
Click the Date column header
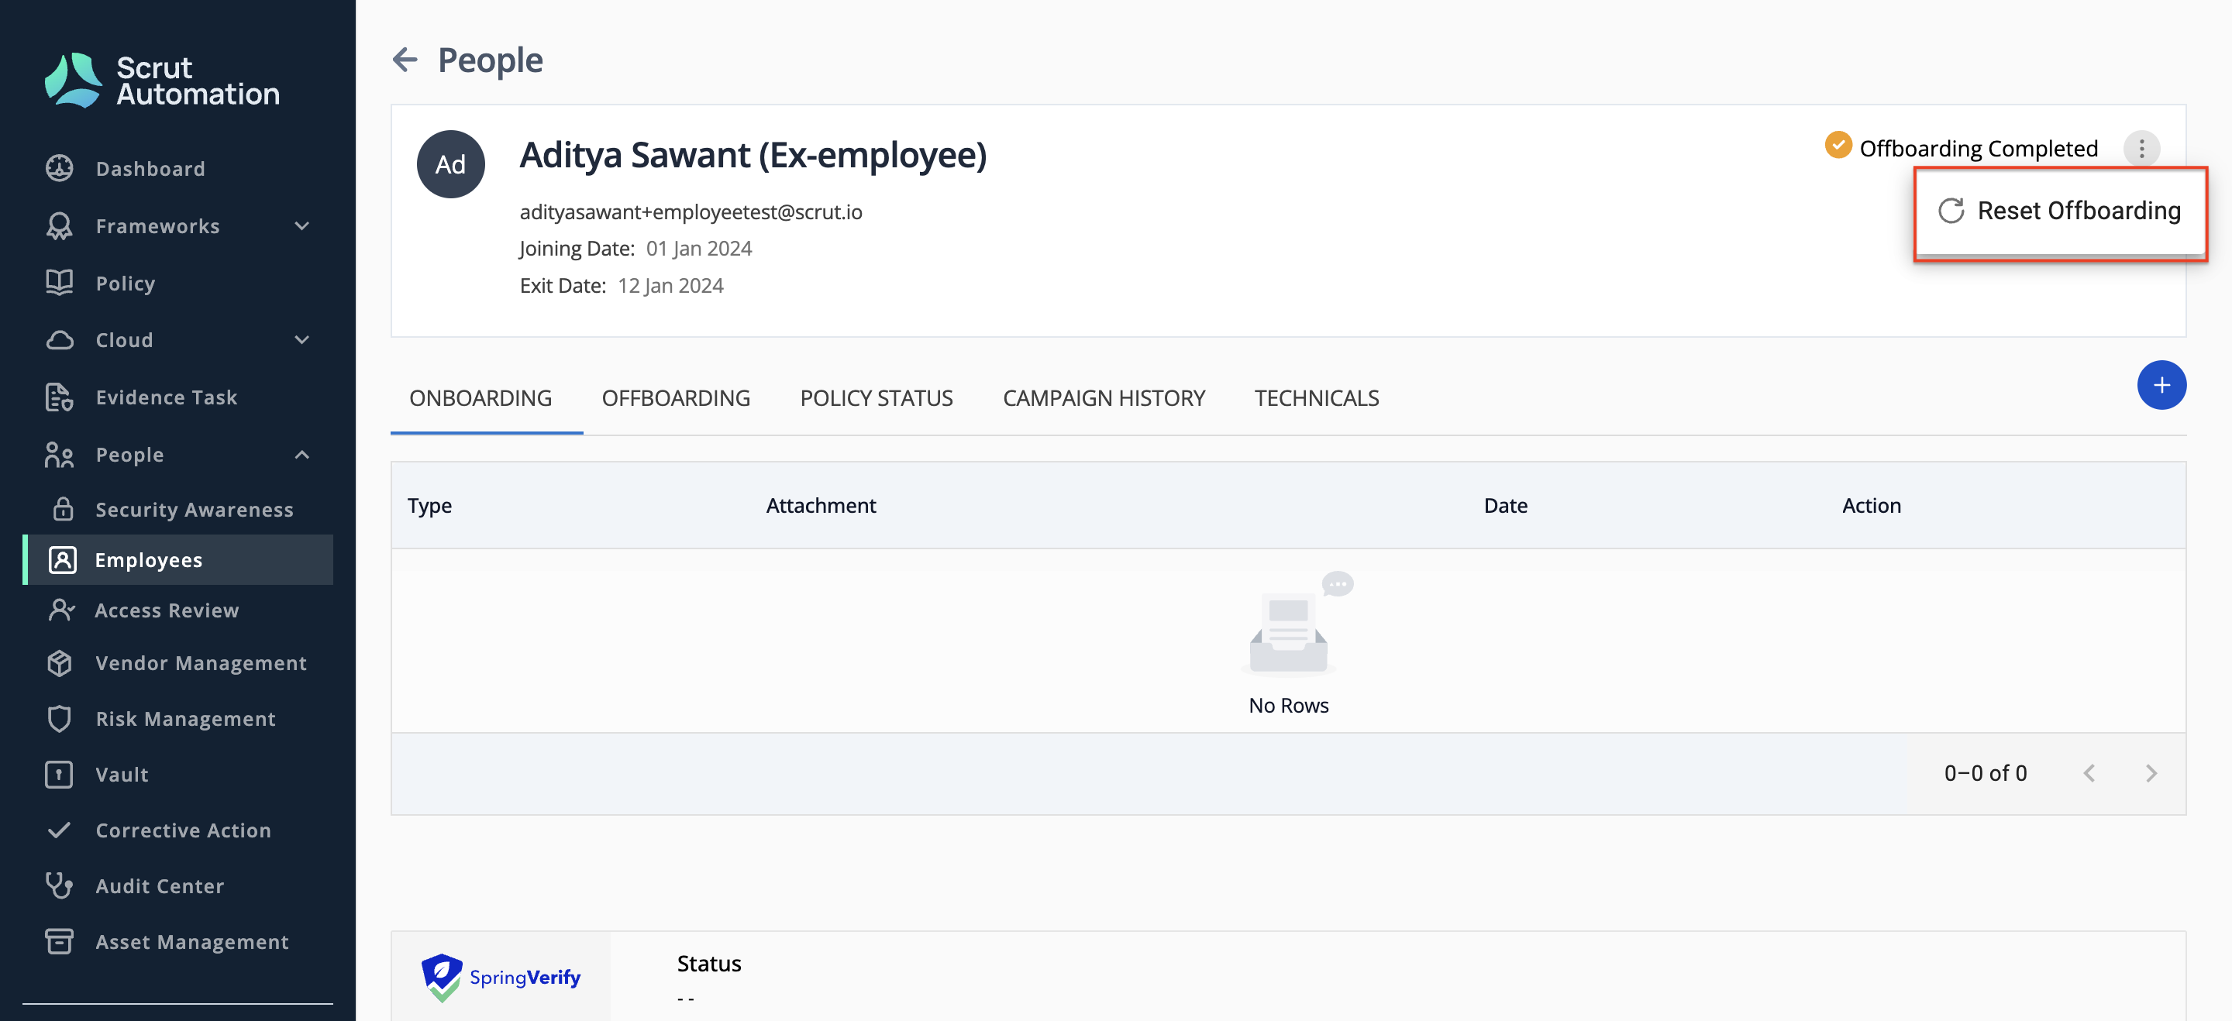[1506, 505]
